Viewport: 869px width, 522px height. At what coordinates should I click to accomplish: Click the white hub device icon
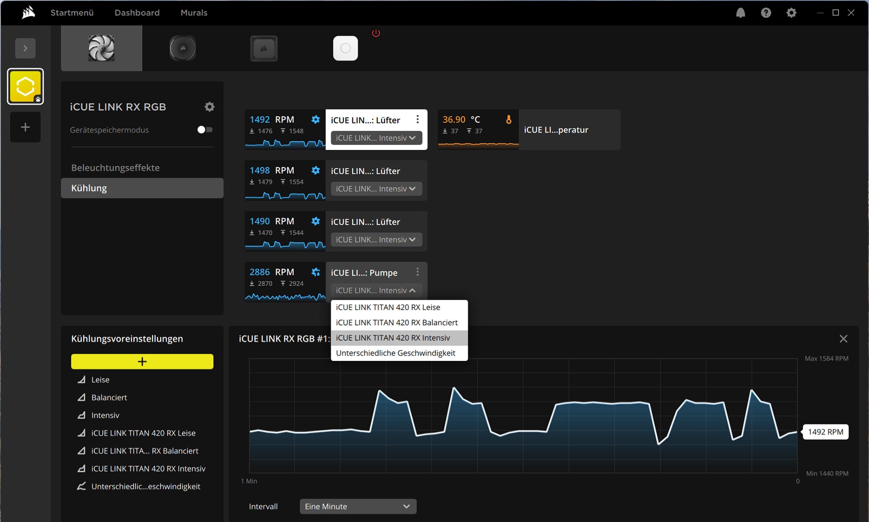pos(345,48)
